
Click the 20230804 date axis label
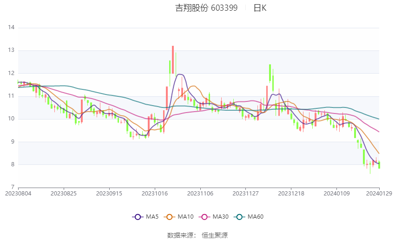pyautogui.click(x=18, y=194)
